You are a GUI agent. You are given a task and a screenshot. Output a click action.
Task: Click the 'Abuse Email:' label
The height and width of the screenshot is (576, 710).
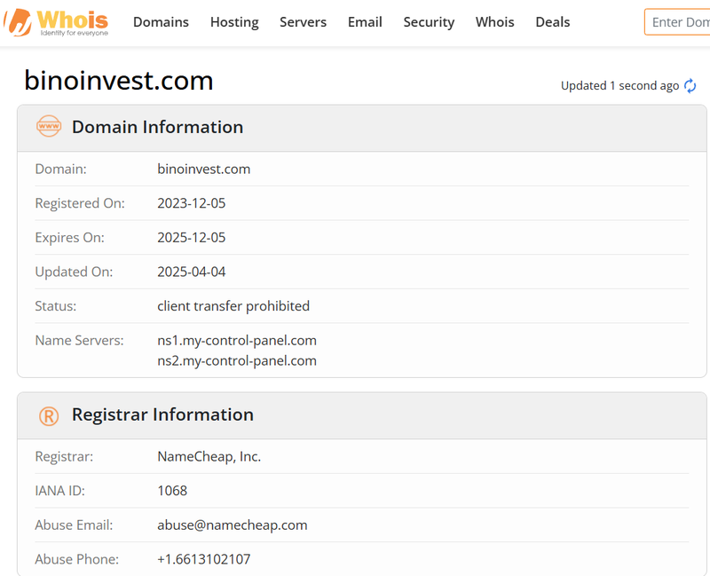[x=74, y=525]
